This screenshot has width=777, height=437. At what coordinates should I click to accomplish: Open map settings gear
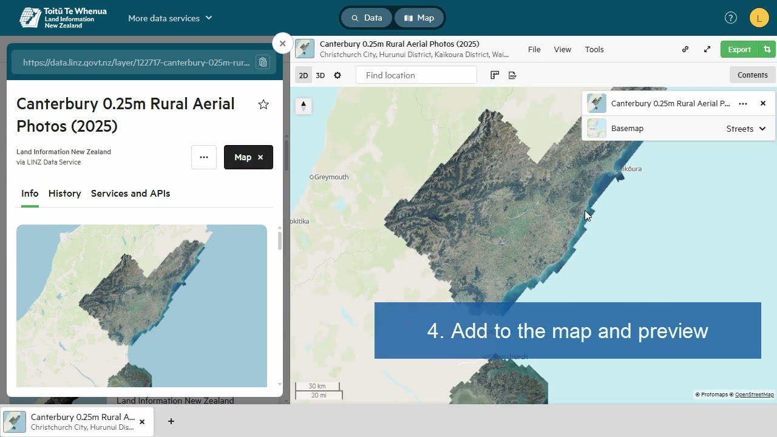pyautogui.click(x=338, y=75)
